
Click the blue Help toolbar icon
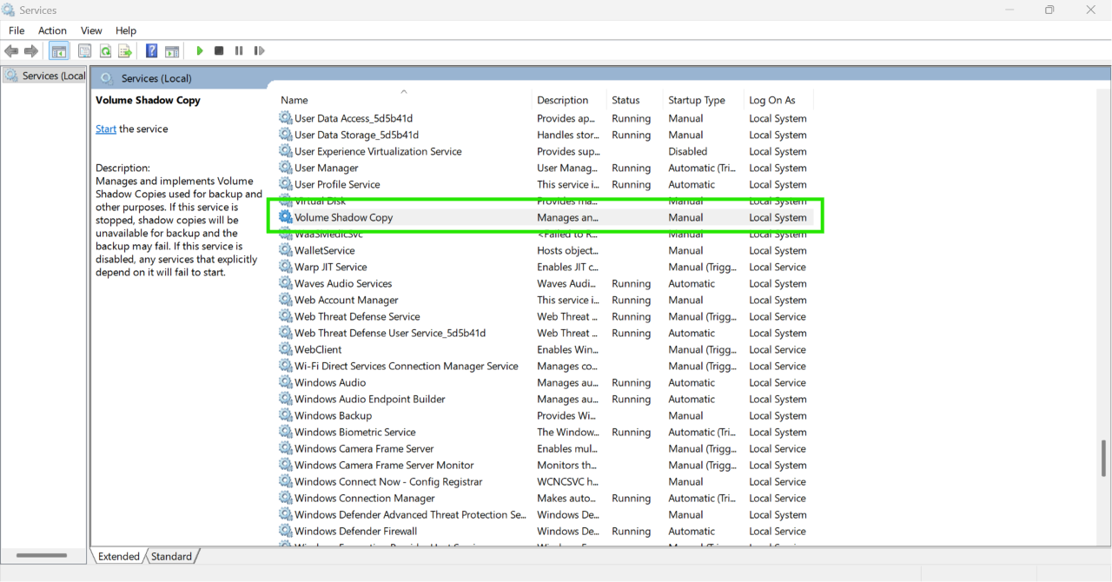point(152,51)
